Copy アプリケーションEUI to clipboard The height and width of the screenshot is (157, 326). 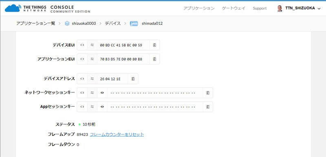[x=154, y=59]
